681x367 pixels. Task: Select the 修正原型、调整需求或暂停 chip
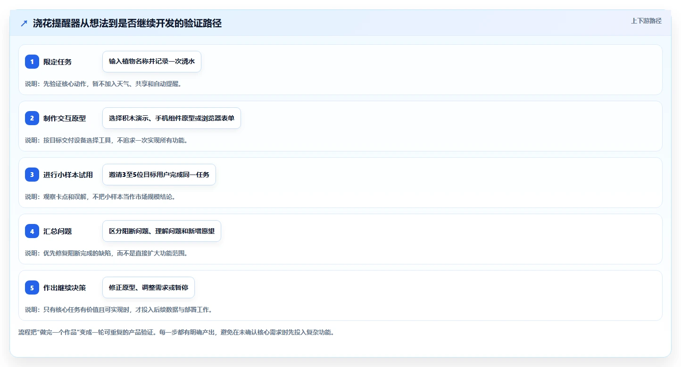[x=149, y=287]
